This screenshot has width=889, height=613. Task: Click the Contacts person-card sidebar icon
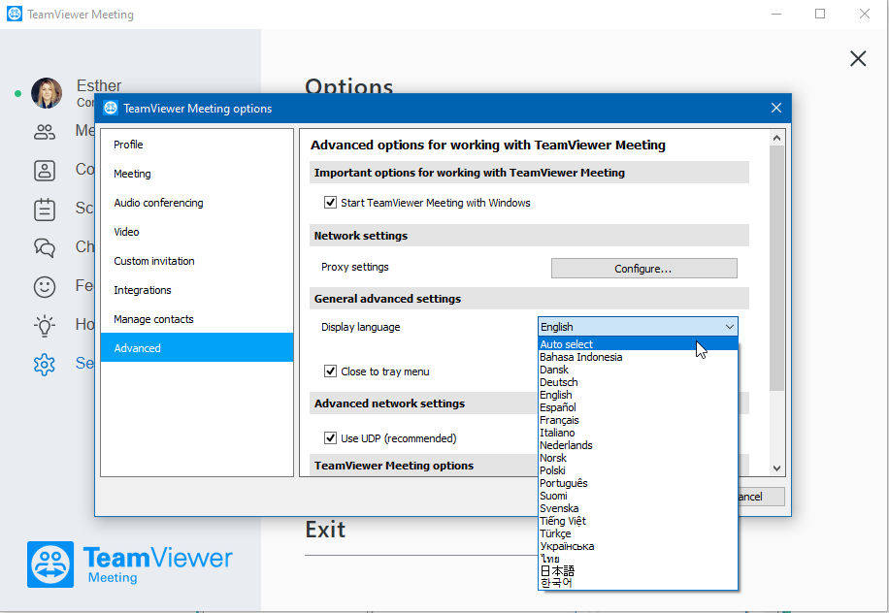[45, 170]
